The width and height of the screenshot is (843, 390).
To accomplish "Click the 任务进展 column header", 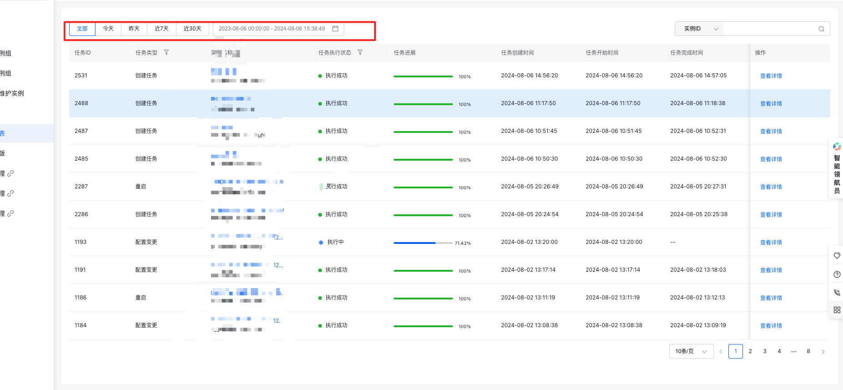I will [405, 53].
